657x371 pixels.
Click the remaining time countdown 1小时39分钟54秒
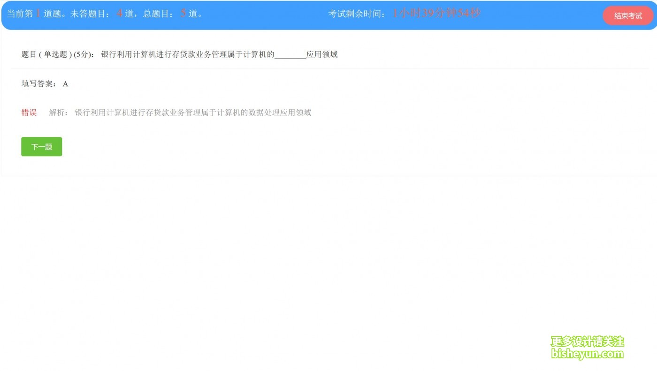[436, 13]
